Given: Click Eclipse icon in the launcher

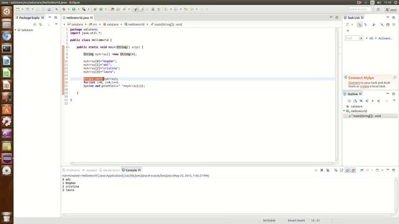Looking at the screenshot, I should (7, 159).
